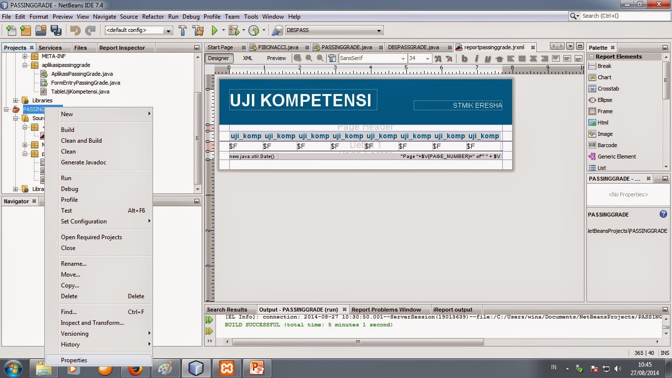
Task: Choose Properties from the context menu
Action: coord(98,360)
